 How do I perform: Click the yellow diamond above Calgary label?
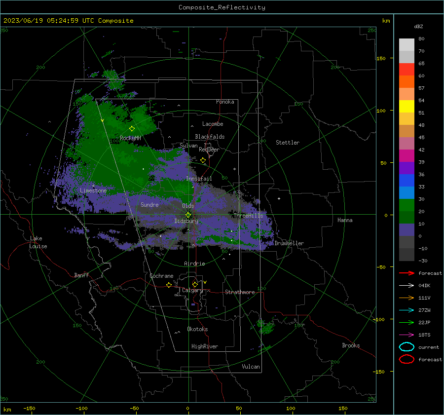(195, 284)
